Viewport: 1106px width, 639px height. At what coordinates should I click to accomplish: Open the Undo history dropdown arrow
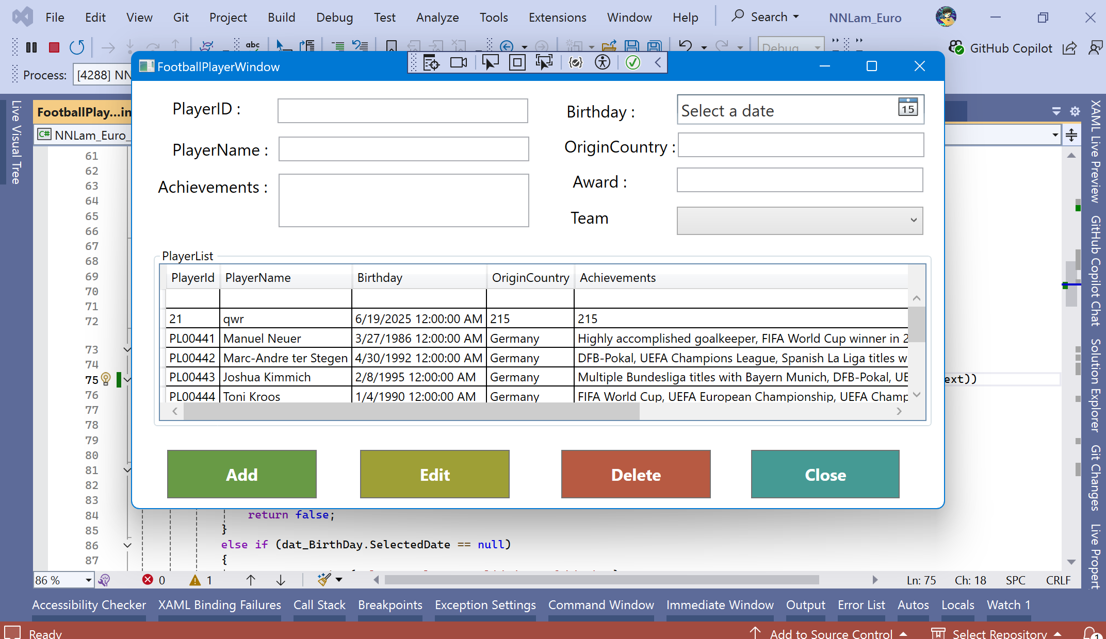pos(704,47)
